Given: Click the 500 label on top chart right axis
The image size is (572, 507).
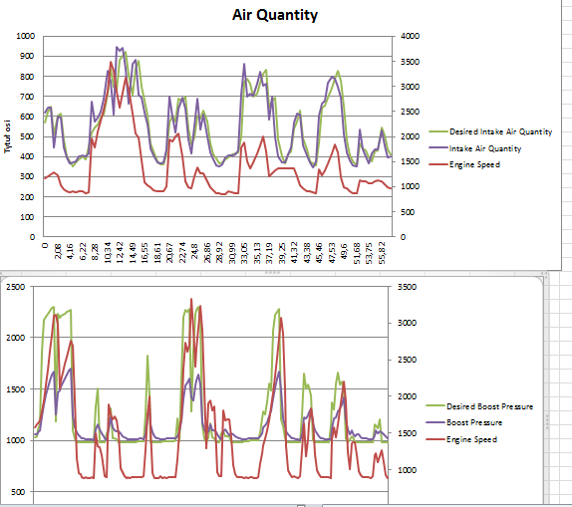Looking at the screenshot, I should click(408, 212).
